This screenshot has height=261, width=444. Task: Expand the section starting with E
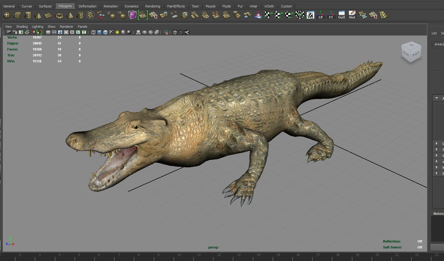click(x=437, y=173)
